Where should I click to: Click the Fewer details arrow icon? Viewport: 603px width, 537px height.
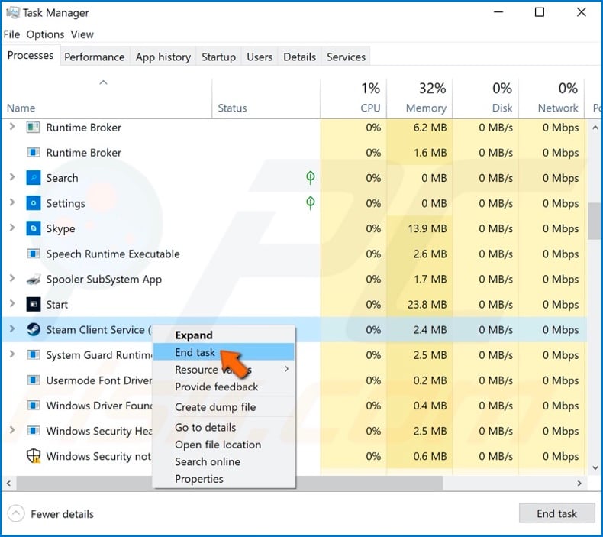point(16,513)
